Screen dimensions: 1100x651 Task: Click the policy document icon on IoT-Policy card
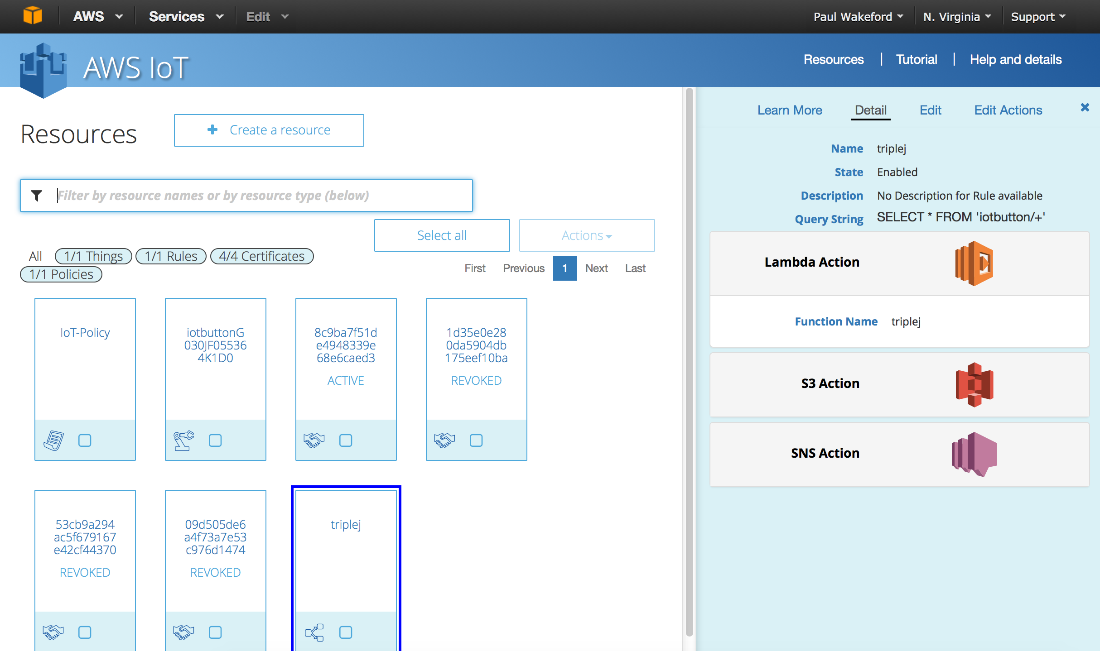tap(54, 440)
